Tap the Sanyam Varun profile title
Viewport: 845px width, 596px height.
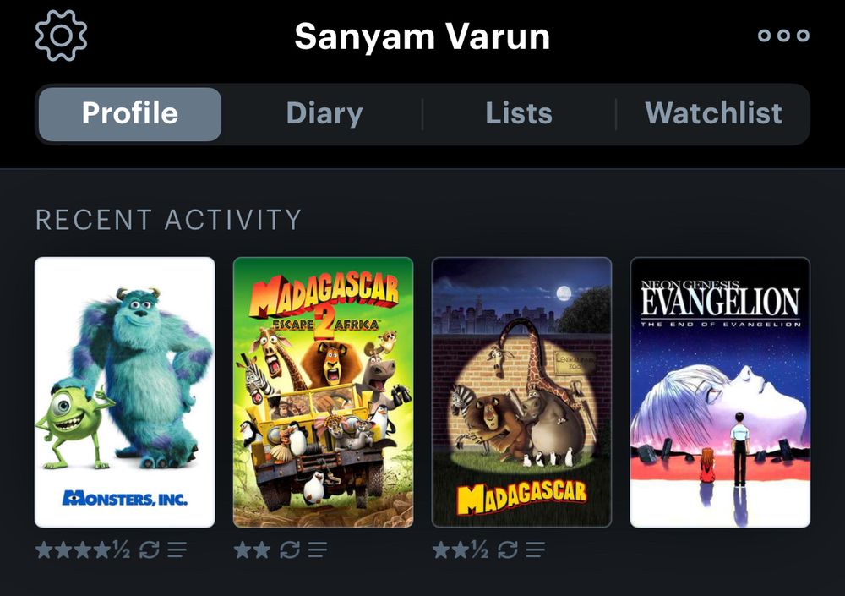[x=422, y=36]
